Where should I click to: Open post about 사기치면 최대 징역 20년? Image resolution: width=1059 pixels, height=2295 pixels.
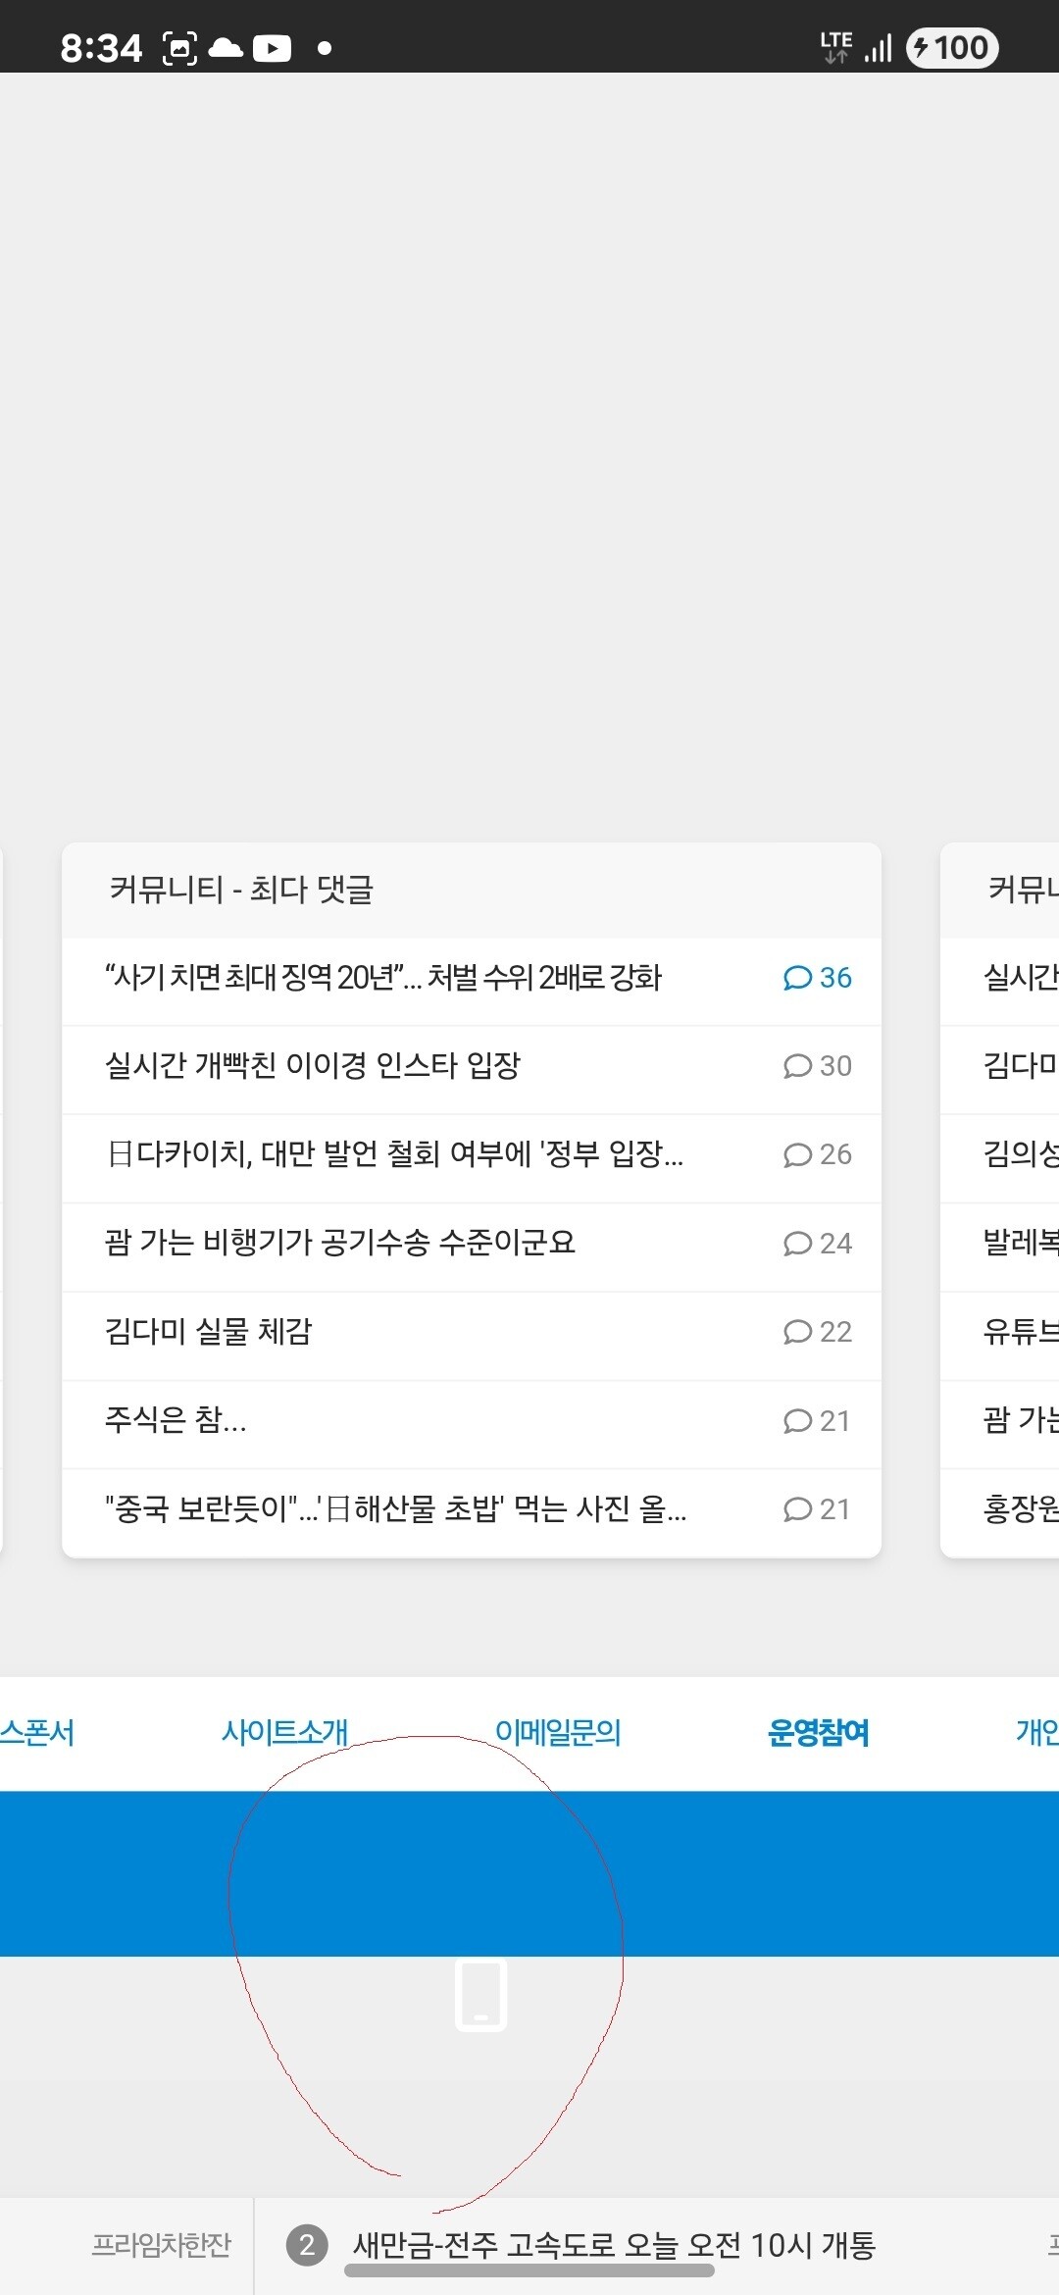click(x=383, y=978)
